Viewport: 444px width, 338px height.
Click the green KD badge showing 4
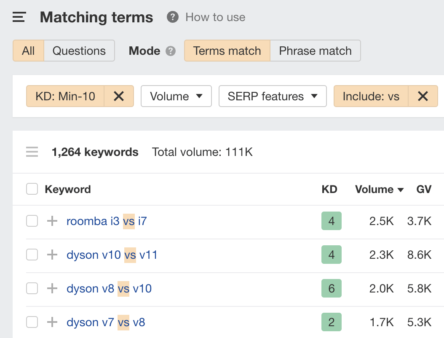point(331,220)
